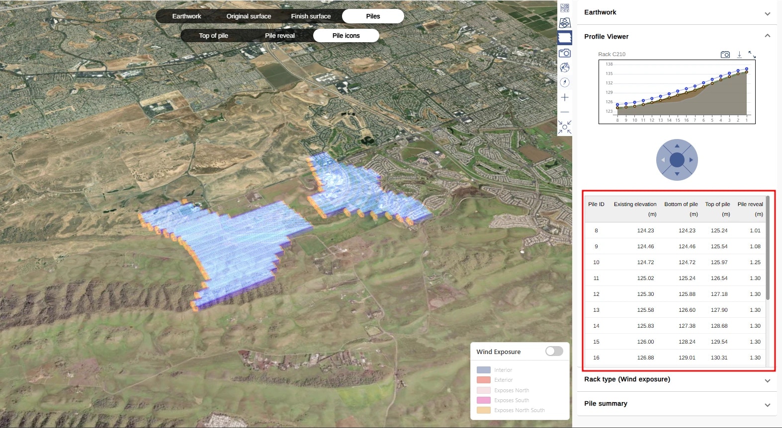The image size is (782, 428).
Task: Click up arrow on rack navigation pad
Action: click(x=677, y=146)
